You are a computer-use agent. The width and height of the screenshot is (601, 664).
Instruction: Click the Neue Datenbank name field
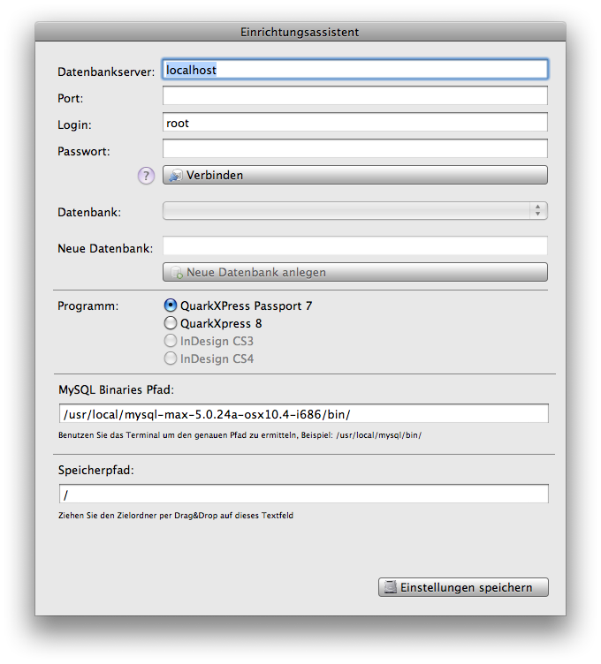pos(355,246)
